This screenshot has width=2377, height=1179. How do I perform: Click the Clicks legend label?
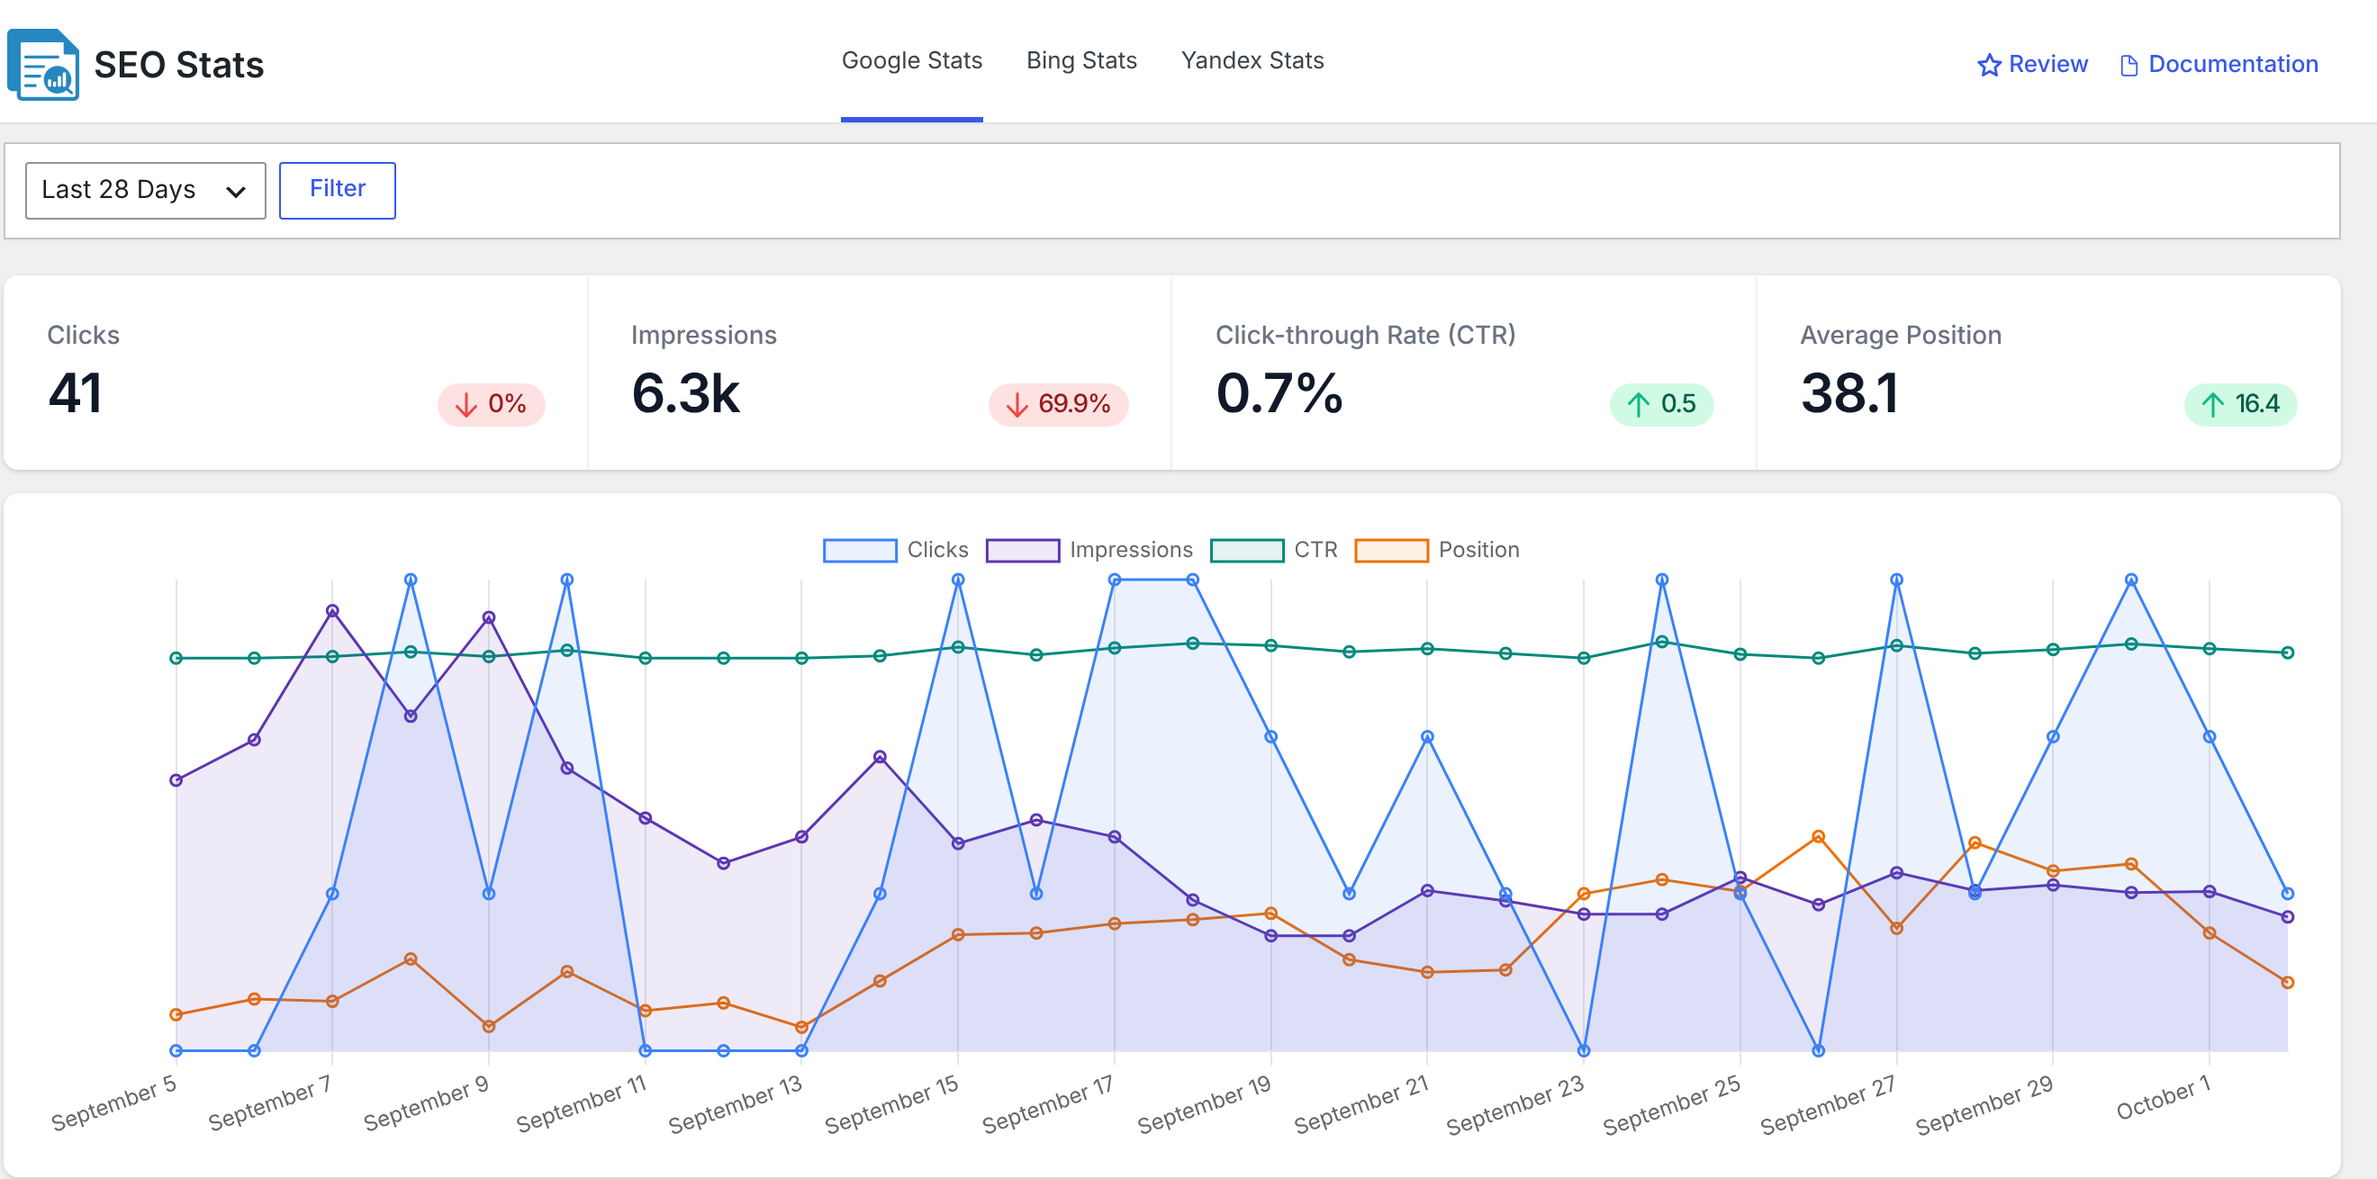[x=937, y=550]
